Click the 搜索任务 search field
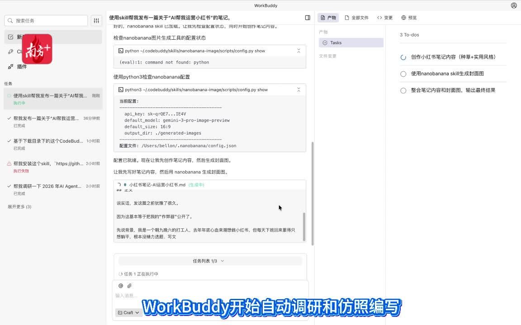 click(x=46, y=21)
